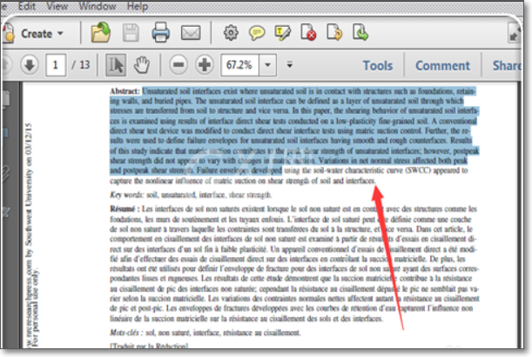The image size is (532, 357).
Task: Click the 67.2% zoom value field
Action: coord(239,64)
